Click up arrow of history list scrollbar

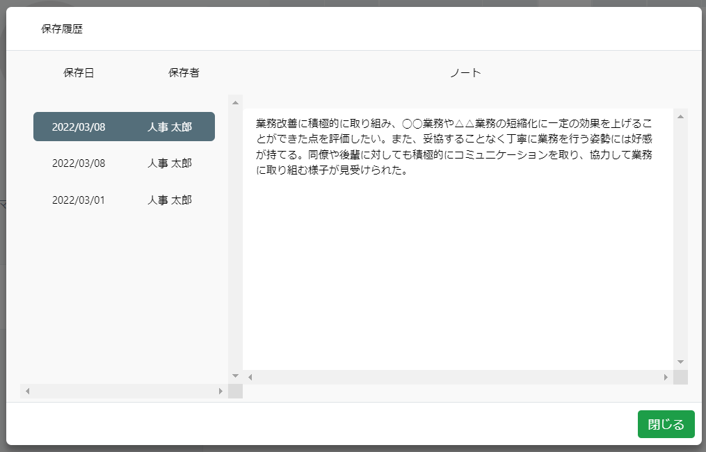[x=235, y=102]
